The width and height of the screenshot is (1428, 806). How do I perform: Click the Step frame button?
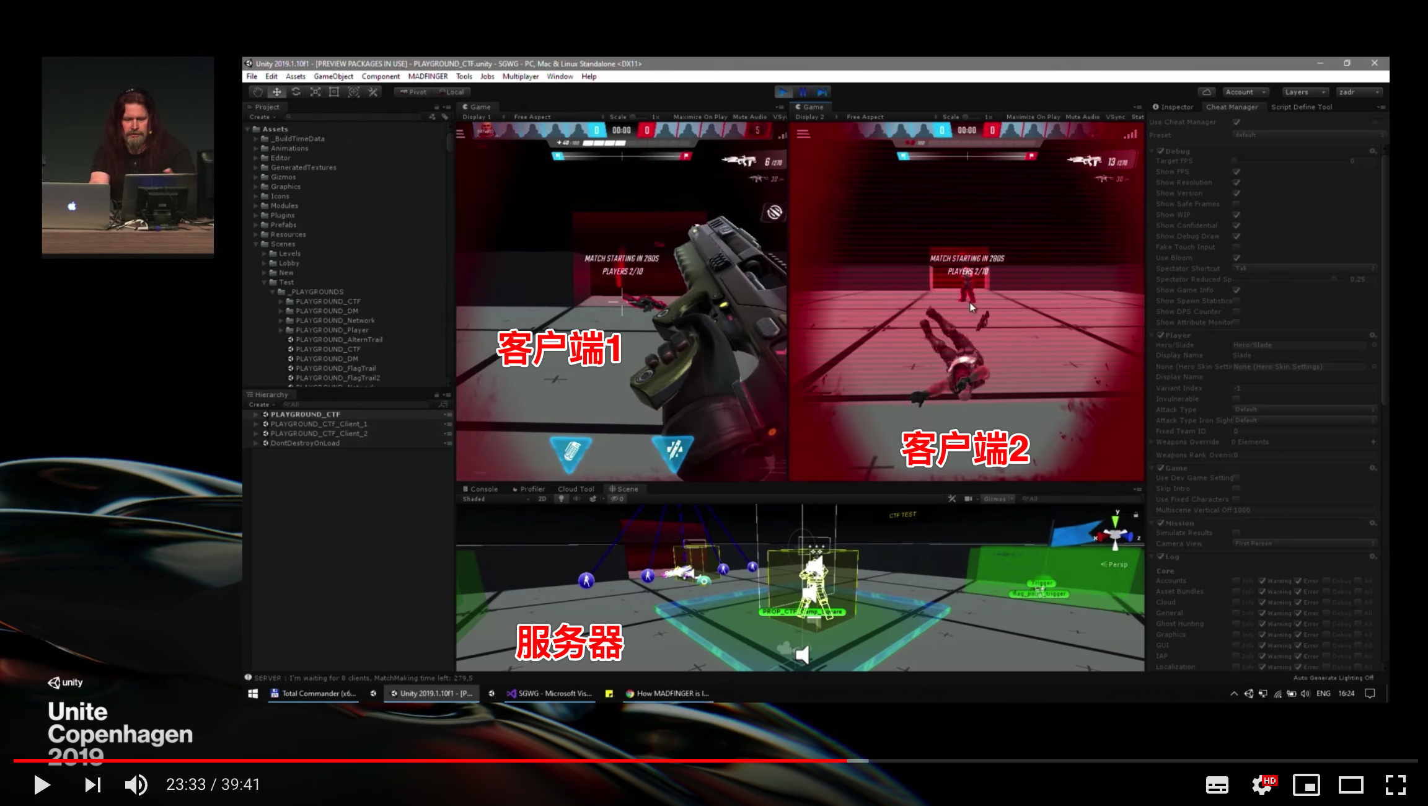tap(822, 92)
